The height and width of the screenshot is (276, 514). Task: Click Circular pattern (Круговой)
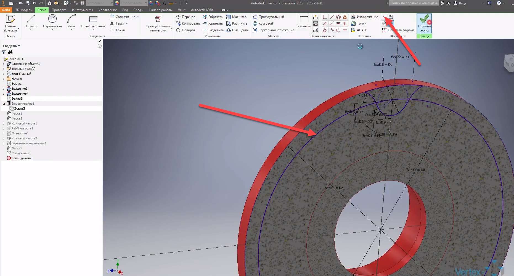(263, 23)
